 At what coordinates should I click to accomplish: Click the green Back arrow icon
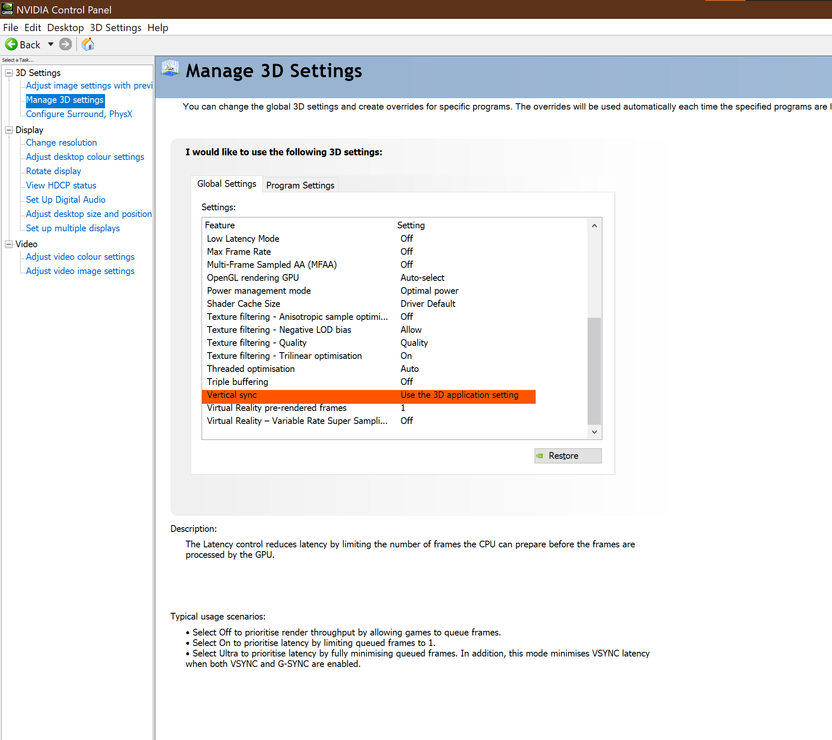coord(11,44)
